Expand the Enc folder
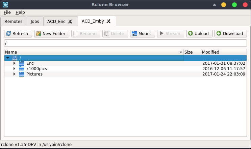Viewport: 251px width, 149px height. [x=14, y=63]
